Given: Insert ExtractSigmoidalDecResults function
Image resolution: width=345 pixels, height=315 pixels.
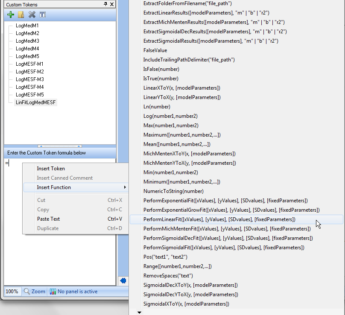Looking at the screenshot, I should click(x=215, y=32).
